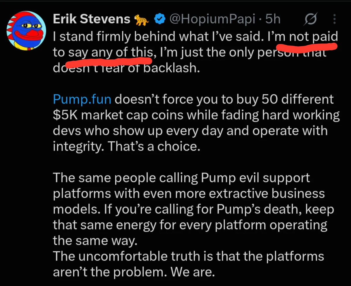Viewport: 351px width, 286px height.
Task: Follow the Pump.fun link
Action: click(x=82, y=100)
